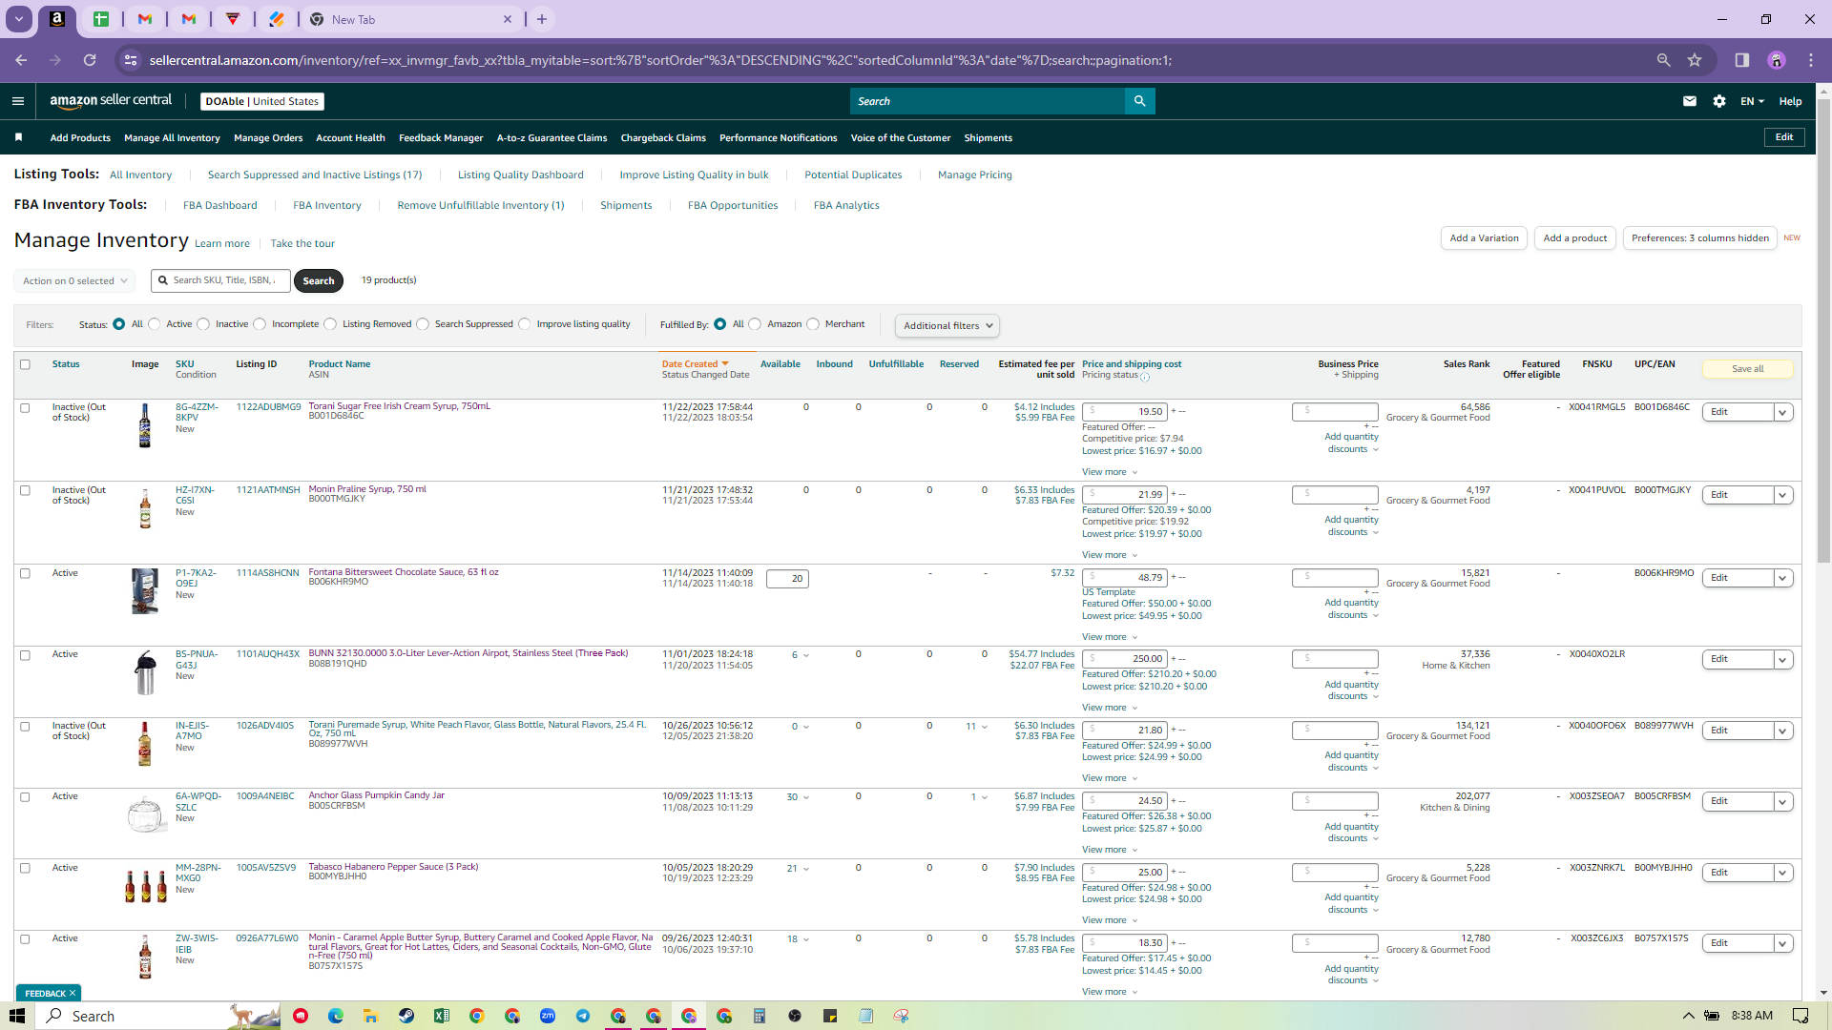Click the Search button beside SKU field
The height and width of the screenshot is (1030, 1832).
coord(319,281)
